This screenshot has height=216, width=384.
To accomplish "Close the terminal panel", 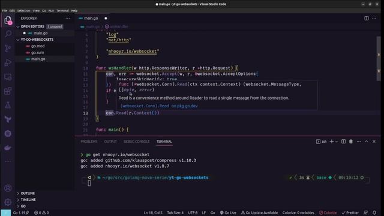I will click(x=374, y=142).
